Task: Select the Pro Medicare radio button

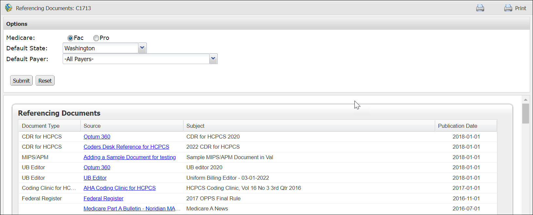Action: click(x=96, y=38)
